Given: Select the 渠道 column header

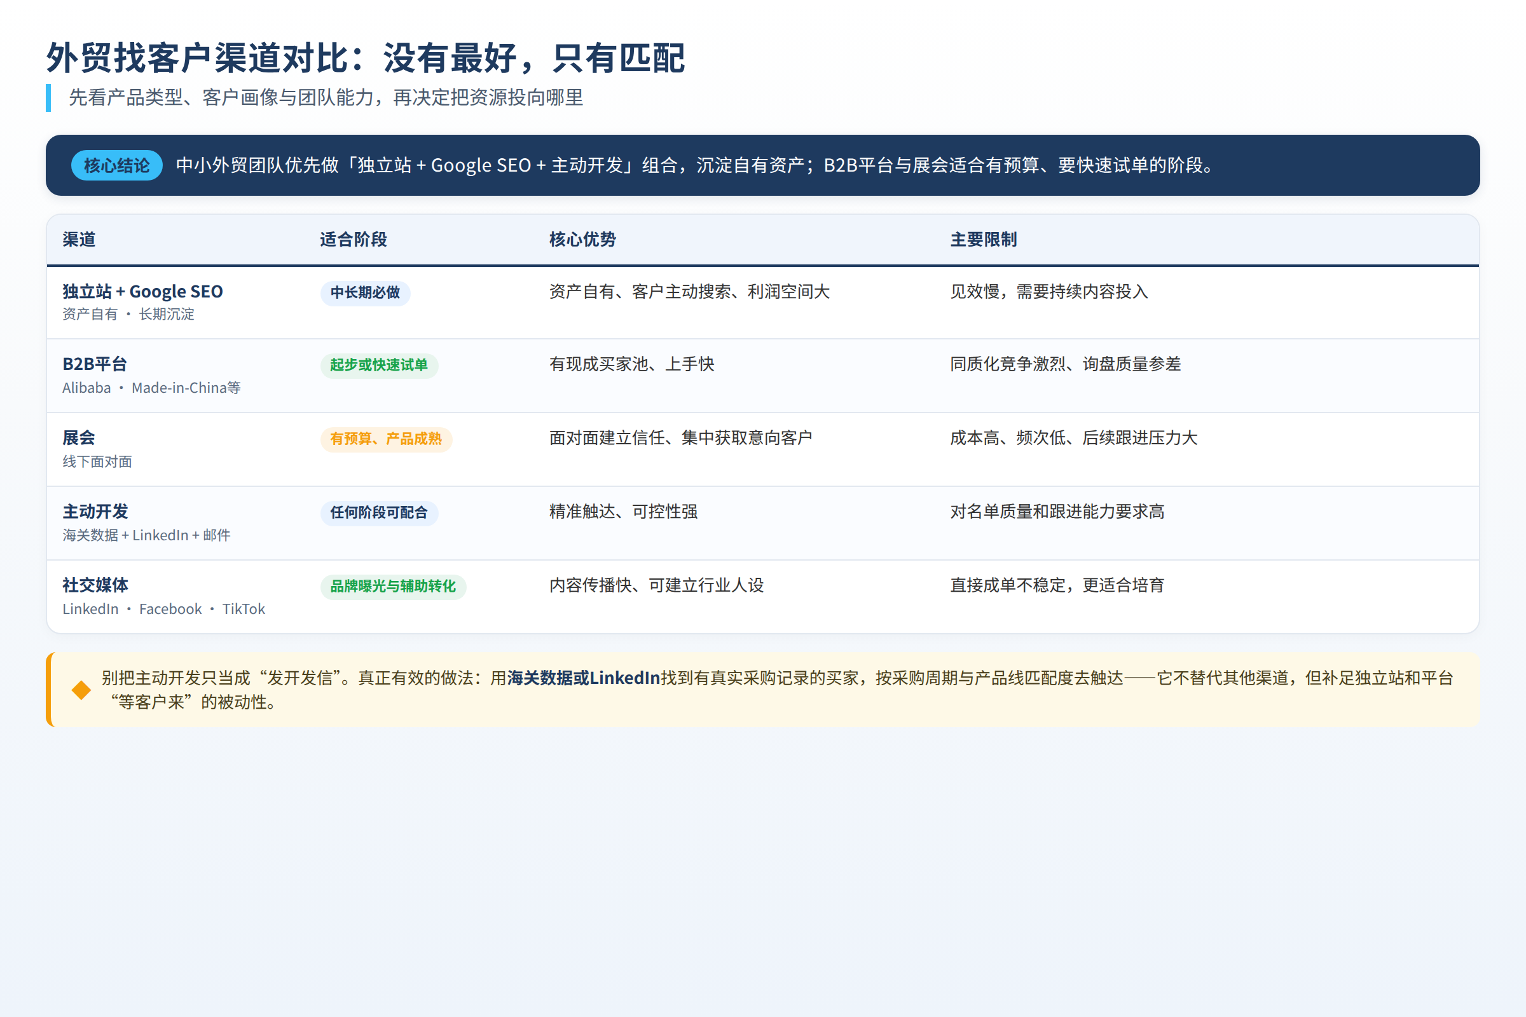Looking at the screenshot, I should pyautogui.click(x=79, y=240).
